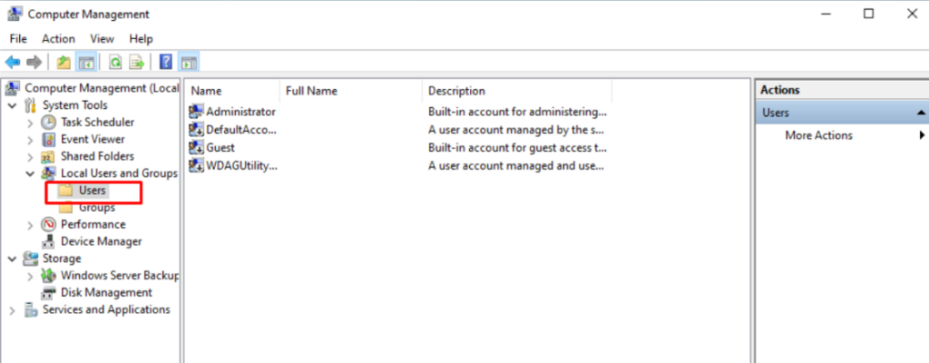Click the DefaultAccount user icon
The height and width of the screenshot is (363, 929).
click(196, 129)
